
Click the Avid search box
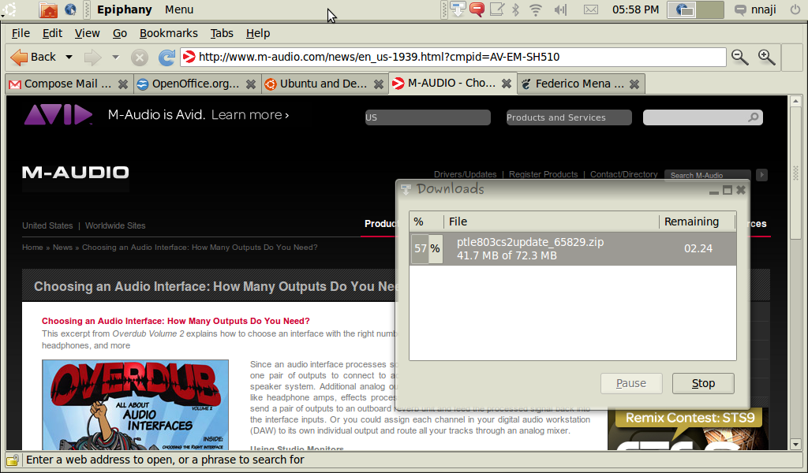(703, 117)
